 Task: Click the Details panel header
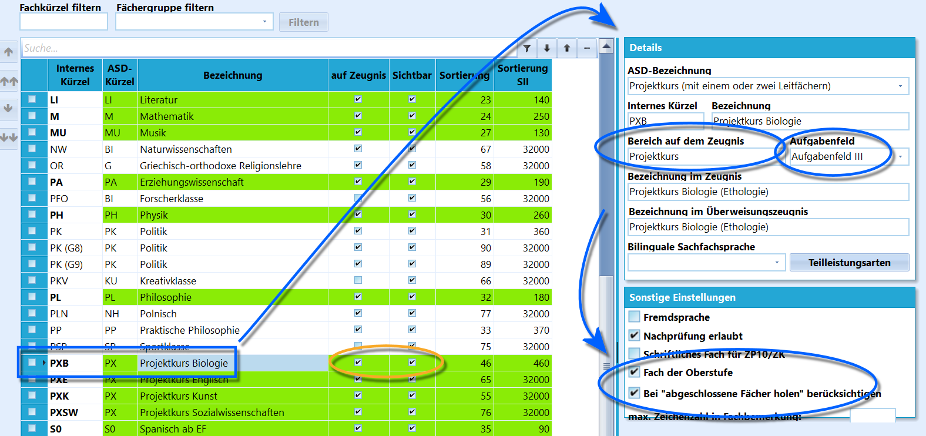pos(770,48)
